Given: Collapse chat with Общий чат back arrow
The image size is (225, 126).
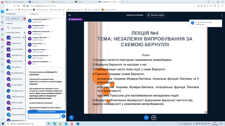Looking at the screenshot, I should point(33,14).
